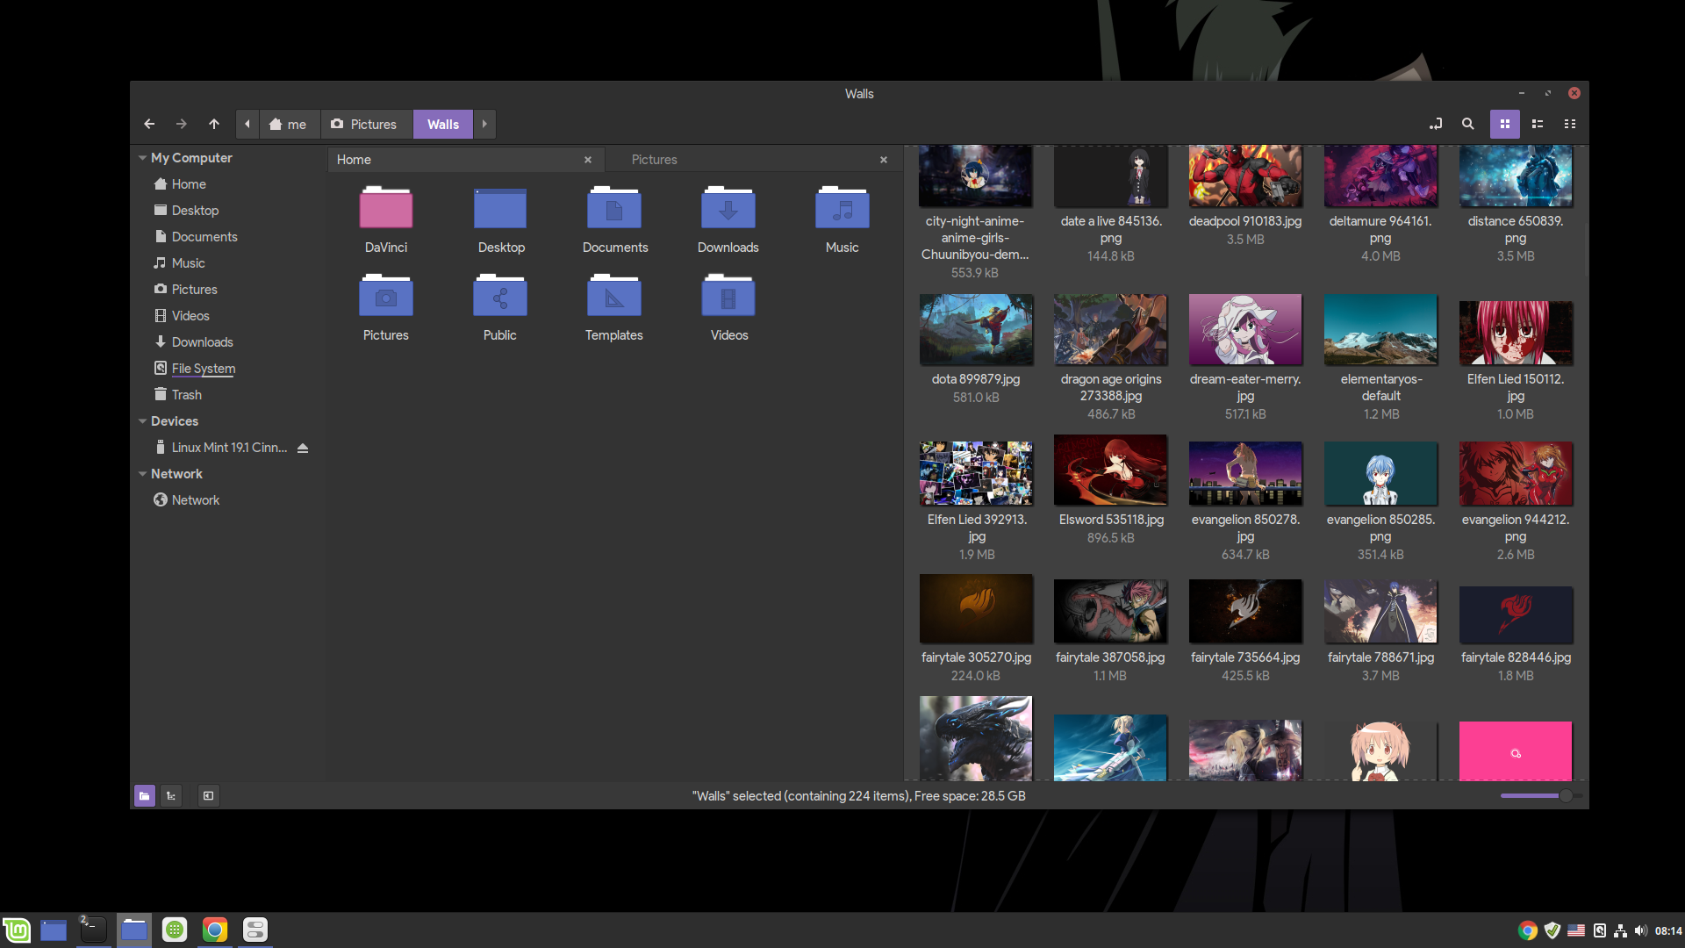Show places in the sidebar
Viewport: 1685px width, 948px height.
(x=145, y=796)
